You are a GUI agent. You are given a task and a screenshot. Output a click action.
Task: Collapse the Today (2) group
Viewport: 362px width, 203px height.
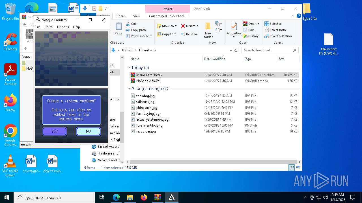129,68
